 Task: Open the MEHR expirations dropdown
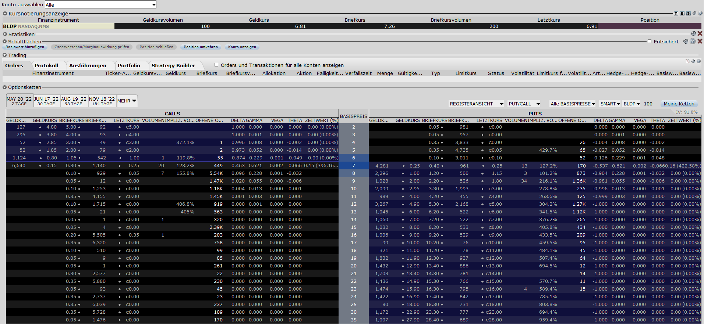(x=127, y=101)
